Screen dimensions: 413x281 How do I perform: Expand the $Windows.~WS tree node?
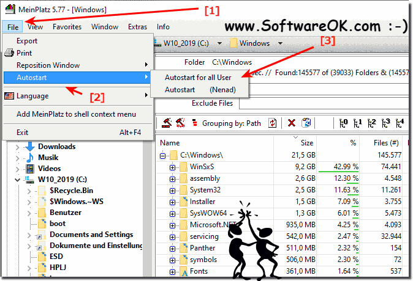point(29,202)
